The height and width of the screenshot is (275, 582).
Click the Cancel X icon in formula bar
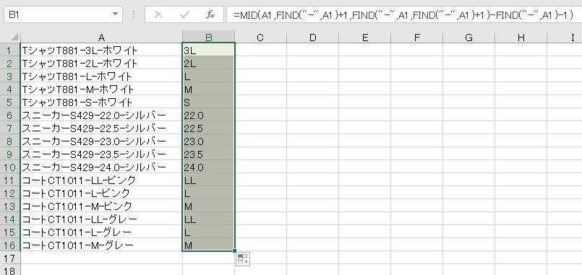[158, 15]
